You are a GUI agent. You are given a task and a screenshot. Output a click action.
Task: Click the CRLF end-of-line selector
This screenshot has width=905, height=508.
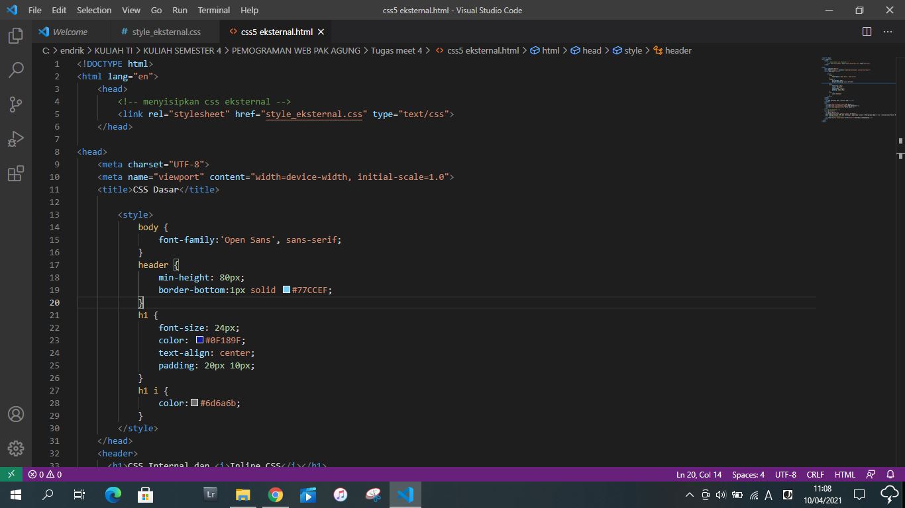(x=815, y=474)
